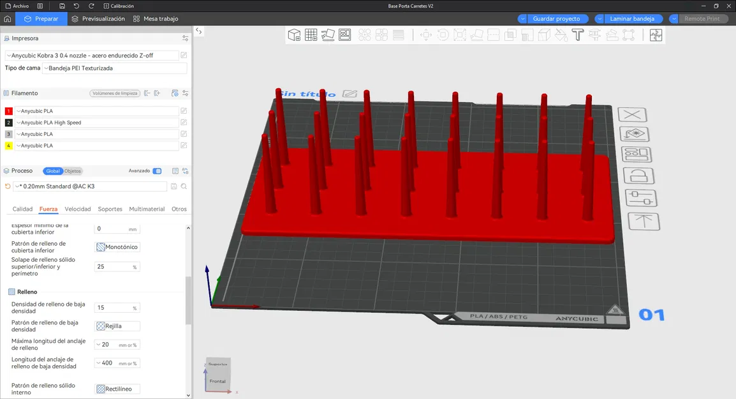Viewport: 736px width, 399px height.
Task: Click the plate's lock icon
Action: 639,176
